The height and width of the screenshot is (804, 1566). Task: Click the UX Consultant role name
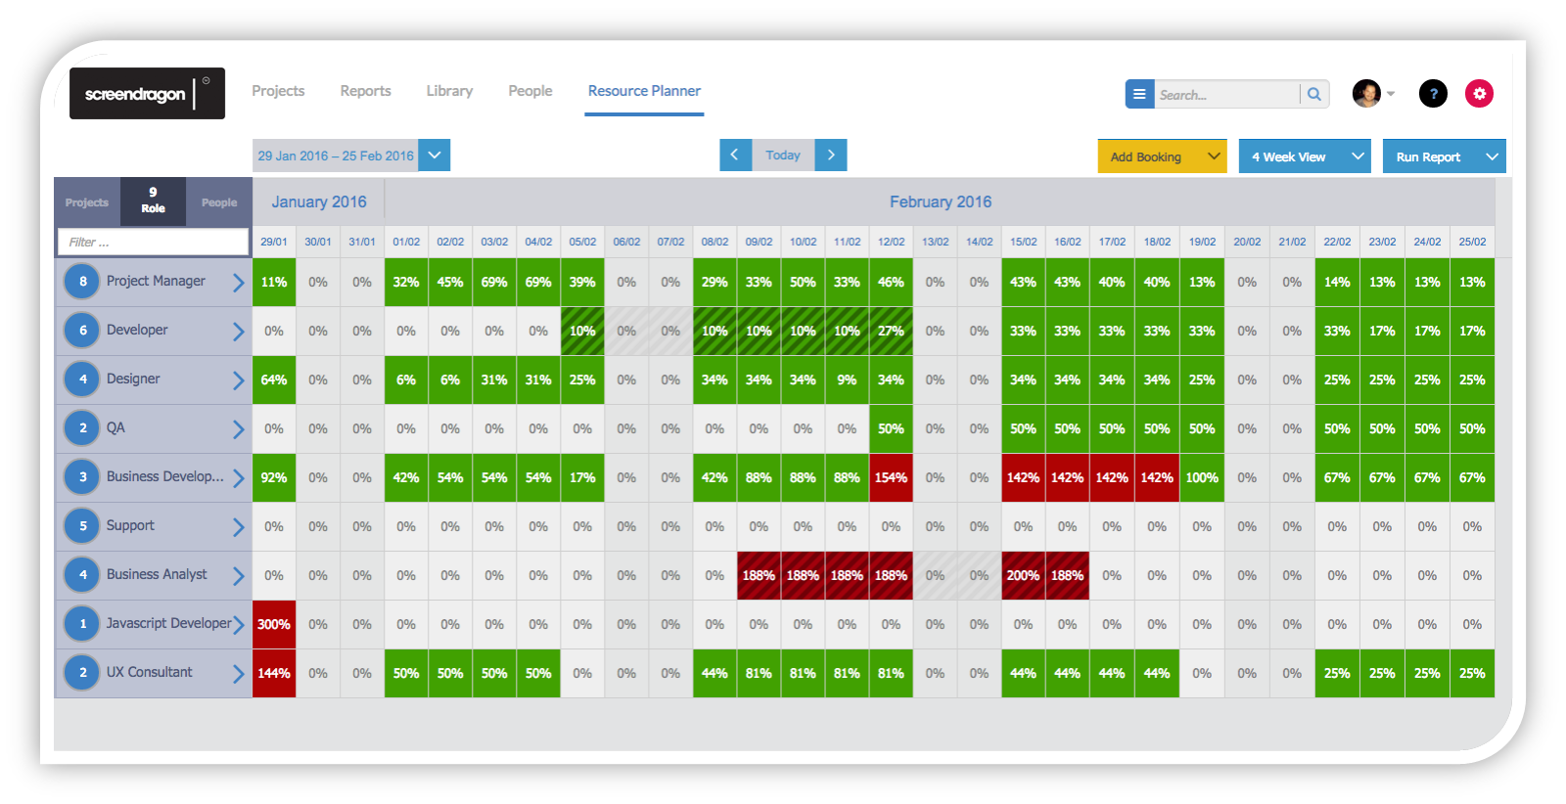(150, 672)
